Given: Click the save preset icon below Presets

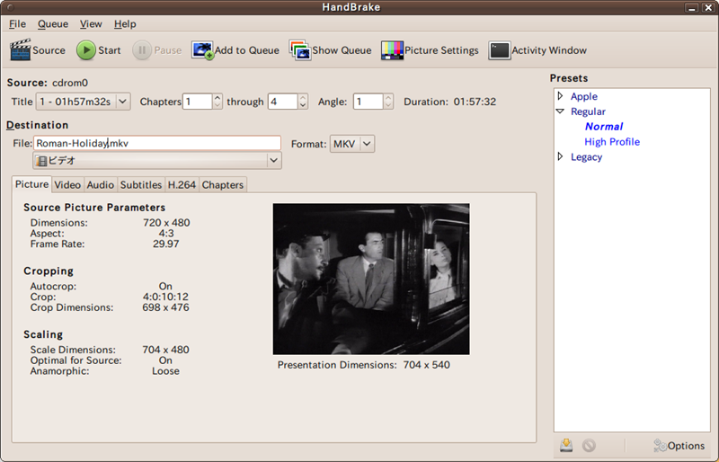Looking at the screenshot, I should (x=566, y=445).
